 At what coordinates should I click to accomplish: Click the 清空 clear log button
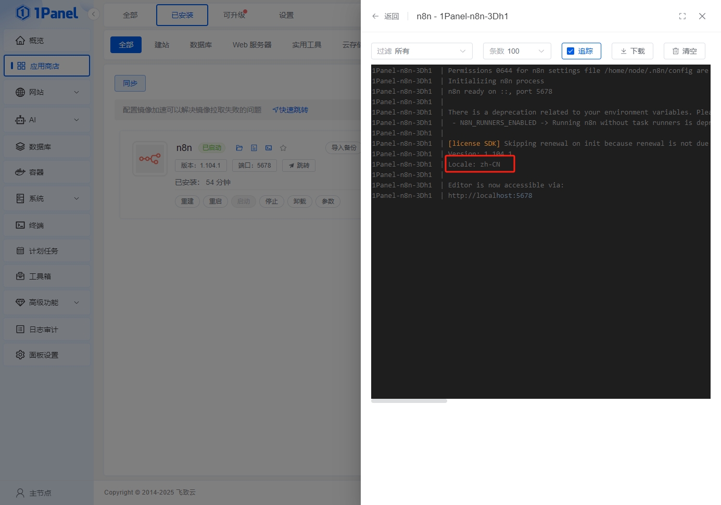click(x=685, y=51)
